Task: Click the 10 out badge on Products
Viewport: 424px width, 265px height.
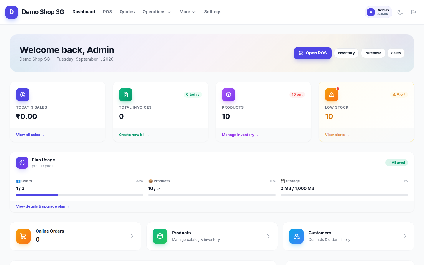Action: pos(297,95)
